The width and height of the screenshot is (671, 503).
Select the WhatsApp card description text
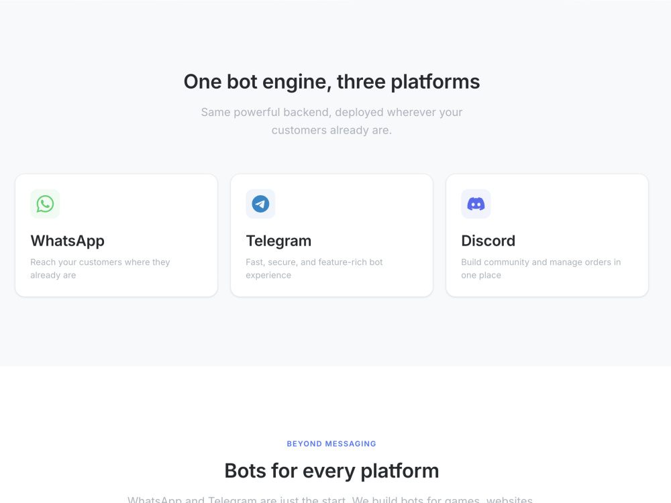coord(100,269)
